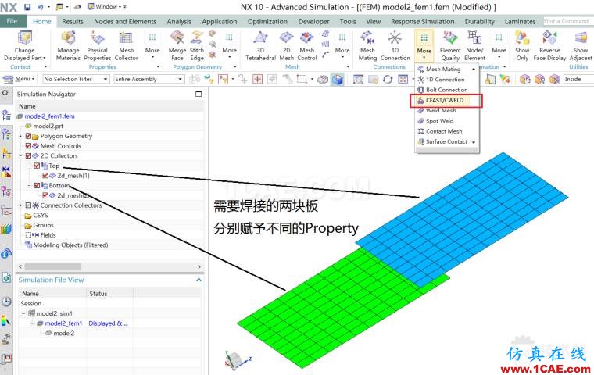Collapse the 2D Collectors tree node

tap(20, 156)
